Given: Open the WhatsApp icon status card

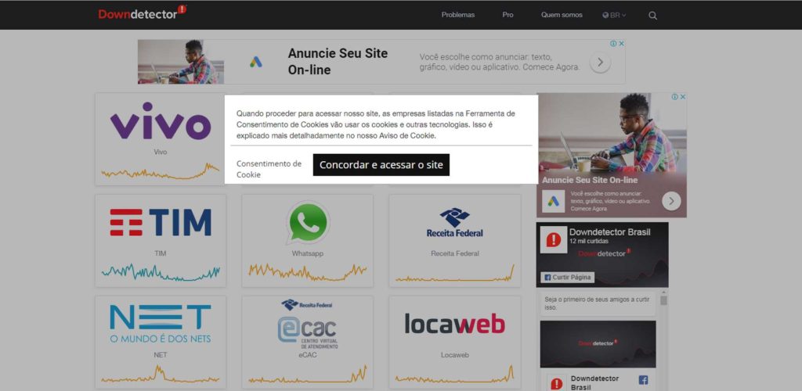Looking at the screenshot, I should 307,240.
